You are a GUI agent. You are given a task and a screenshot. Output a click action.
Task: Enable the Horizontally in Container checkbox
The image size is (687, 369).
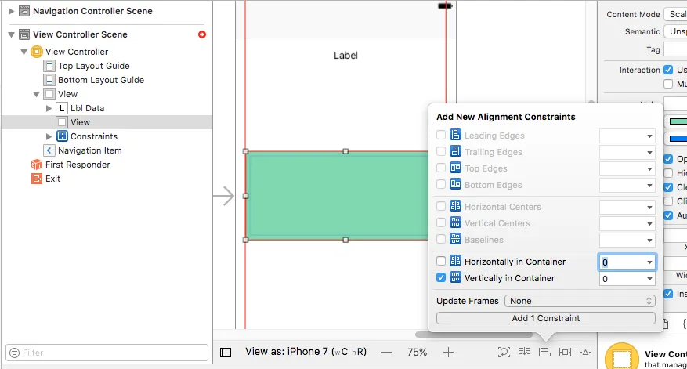(441, 261)
